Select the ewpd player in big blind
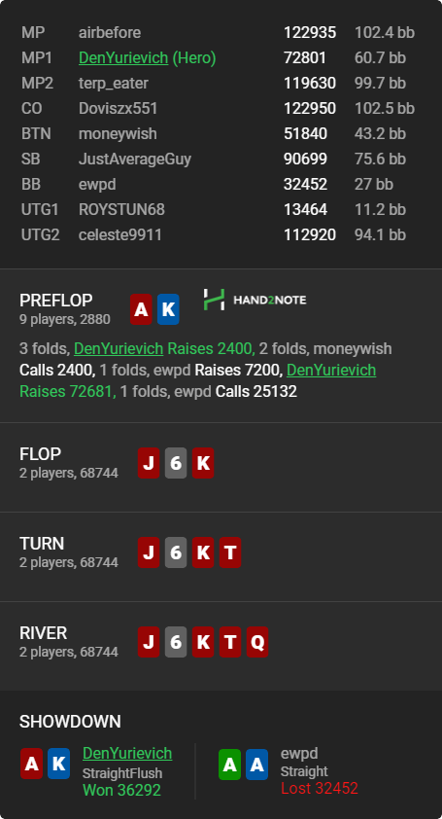442x819 pixels. [97, 185]
